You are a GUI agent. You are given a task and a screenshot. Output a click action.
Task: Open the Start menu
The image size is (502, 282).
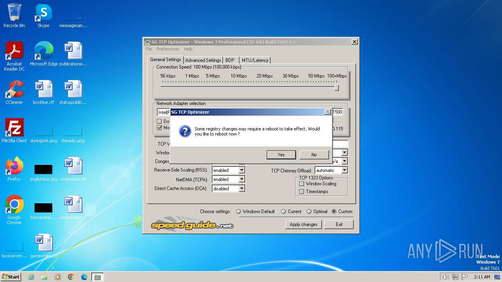pos(11,277)
